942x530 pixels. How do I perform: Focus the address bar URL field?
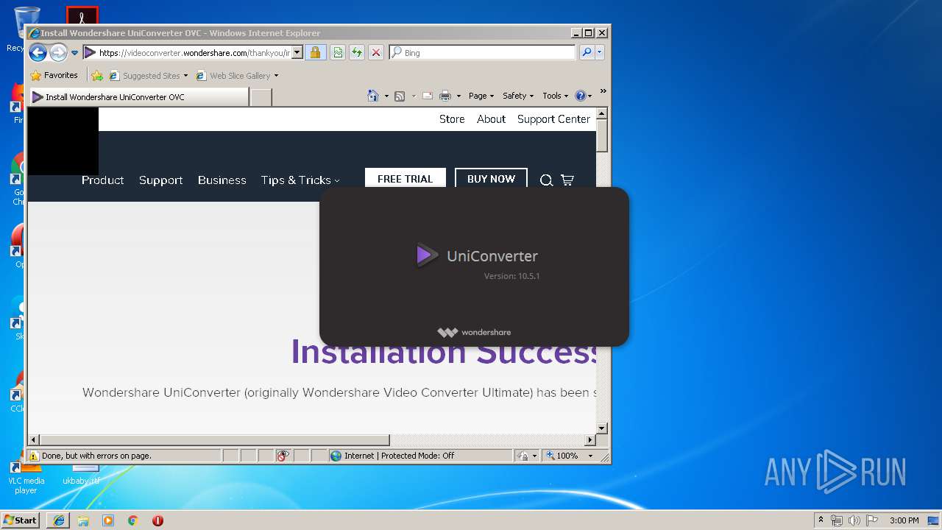[194, 52]
